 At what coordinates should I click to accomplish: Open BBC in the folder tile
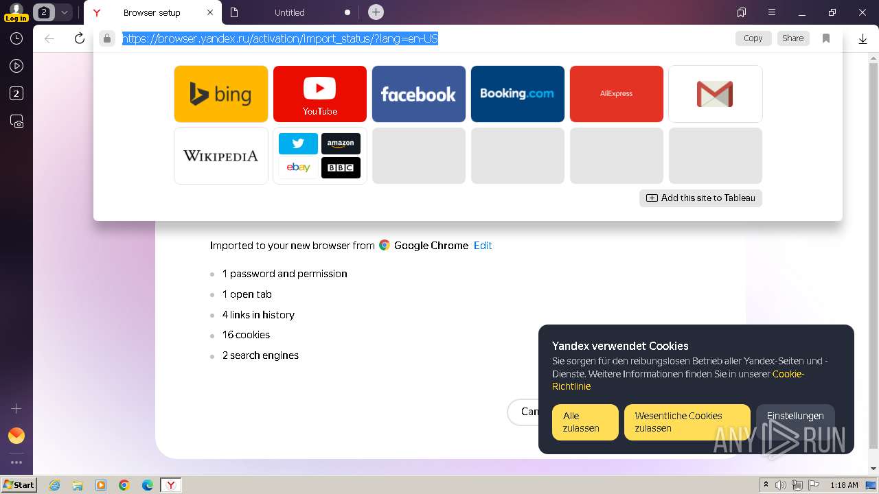pyautogui.click(x=341, y=167)
